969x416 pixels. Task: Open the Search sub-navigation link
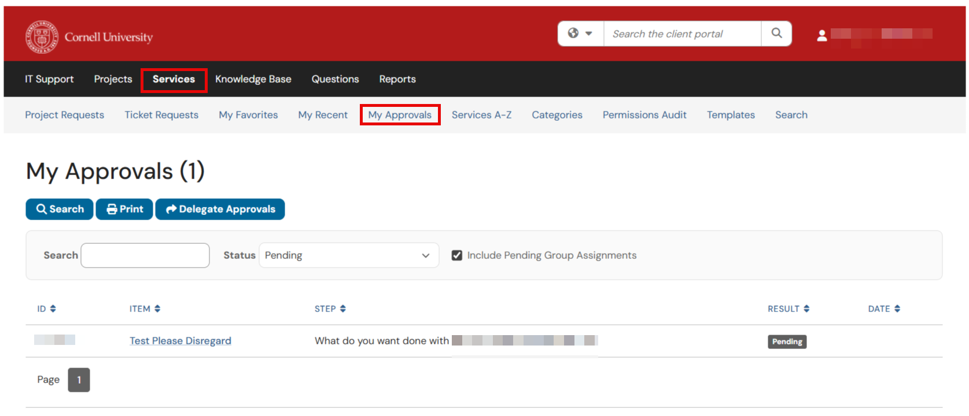[x=791, y=115]
